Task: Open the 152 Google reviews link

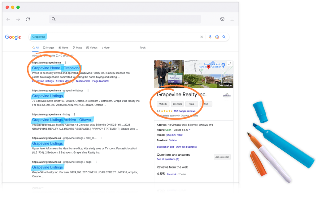Action: [x=185, y=111]
